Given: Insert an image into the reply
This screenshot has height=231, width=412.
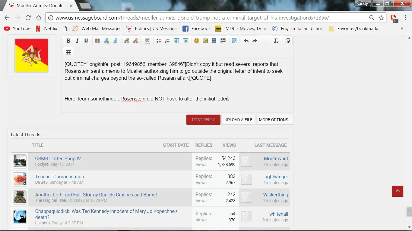Looking at the screenshot, I should [205, 41].
